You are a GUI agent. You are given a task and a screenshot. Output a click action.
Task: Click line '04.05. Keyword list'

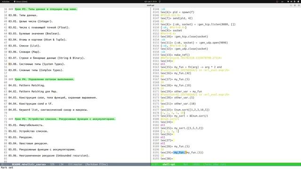[48, 110]
